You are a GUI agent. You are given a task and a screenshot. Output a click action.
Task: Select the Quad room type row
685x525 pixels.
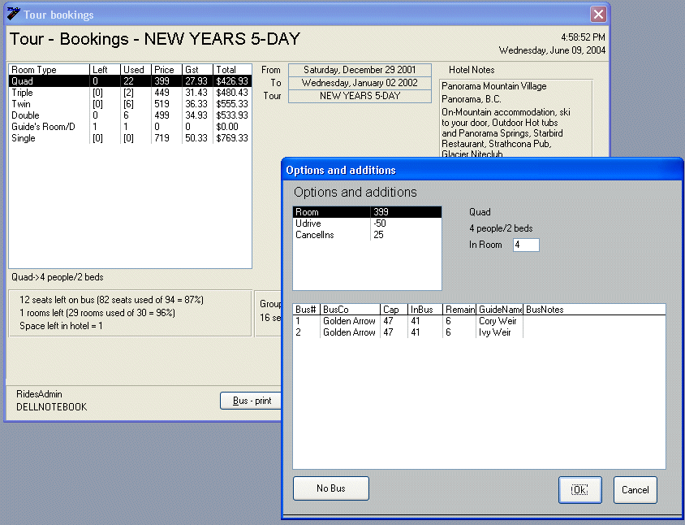pyautogui.click(x=130, y=81)
